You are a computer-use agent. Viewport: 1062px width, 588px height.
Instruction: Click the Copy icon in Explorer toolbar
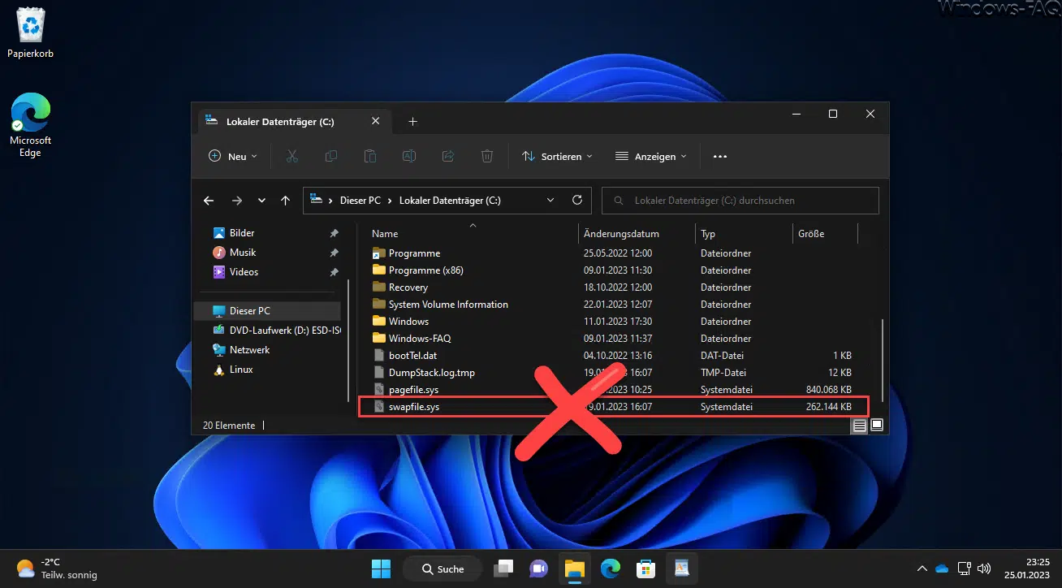pos(331,156)
